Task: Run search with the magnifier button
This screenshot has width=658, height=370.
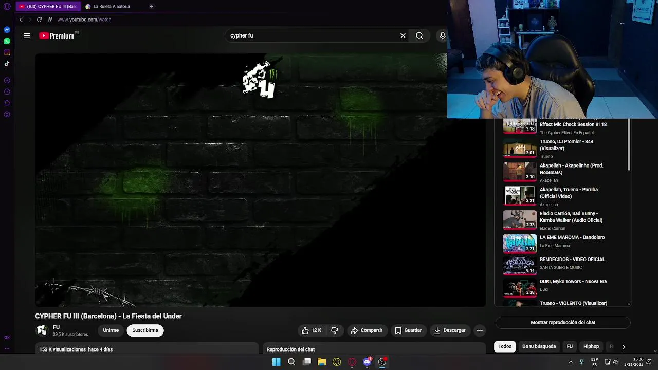Action: 419,35
